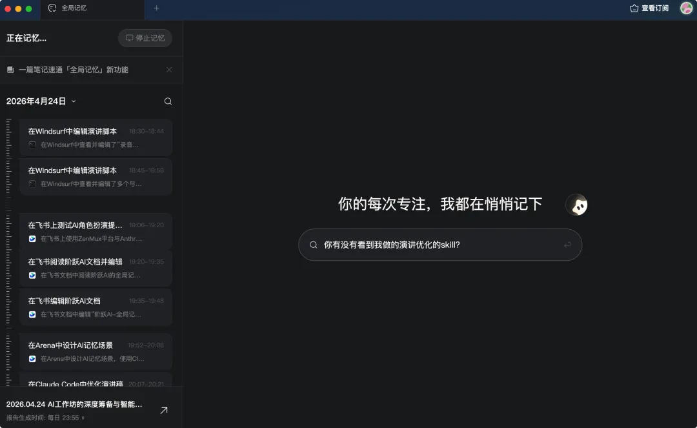Click the arrow icon to open the daily report
The image size is (697, 428).
(163, 410)
